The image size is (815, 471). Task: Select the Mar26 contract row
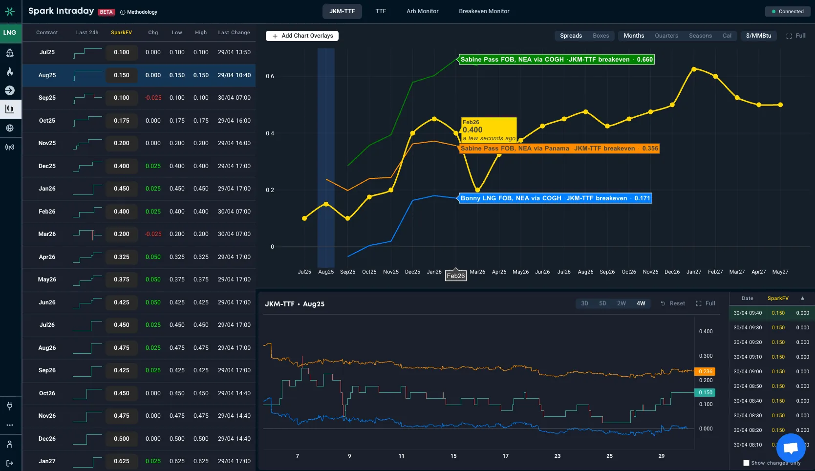click(x=139, y=234)
